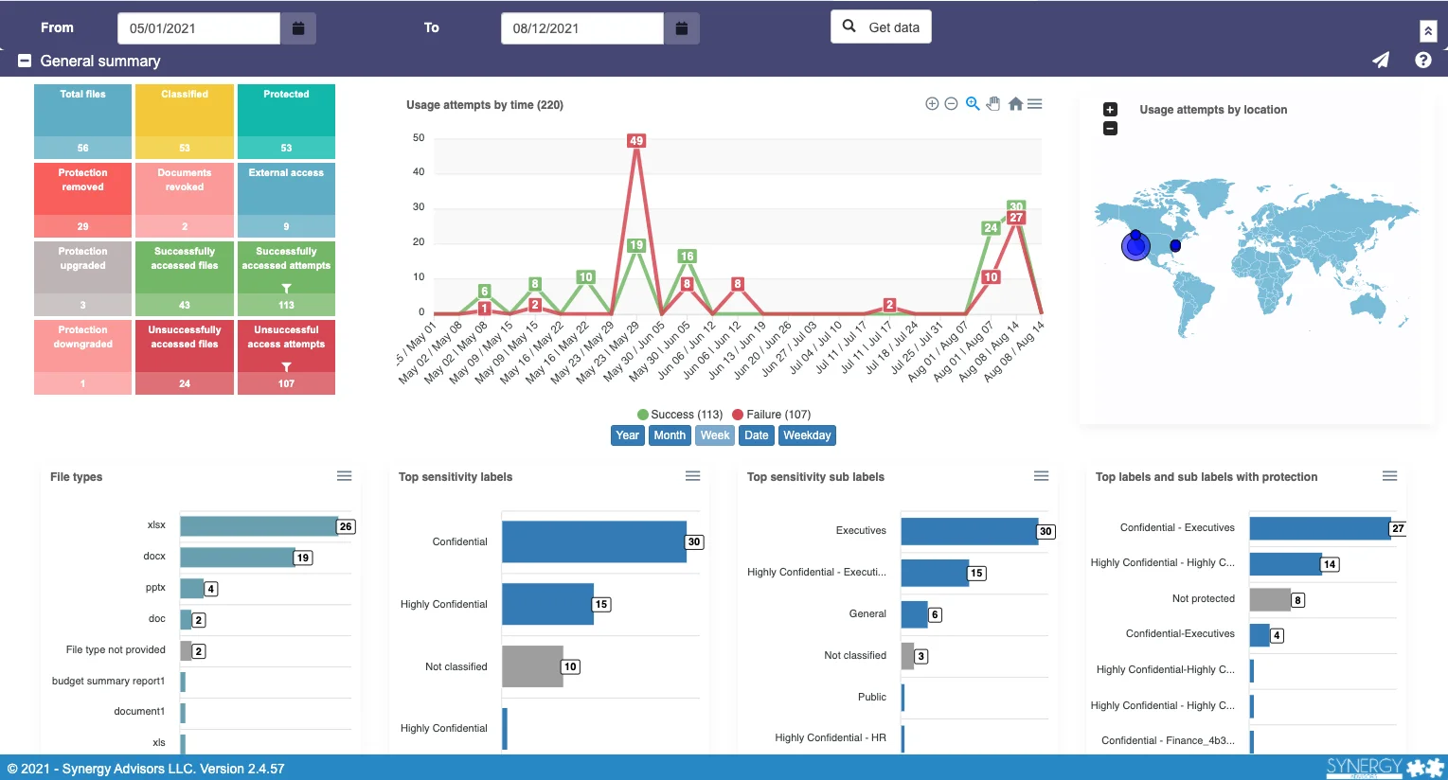Zoom out on usage attempts chart
This screenshot has height=780, width=1448.
click(x=952, y=104)
